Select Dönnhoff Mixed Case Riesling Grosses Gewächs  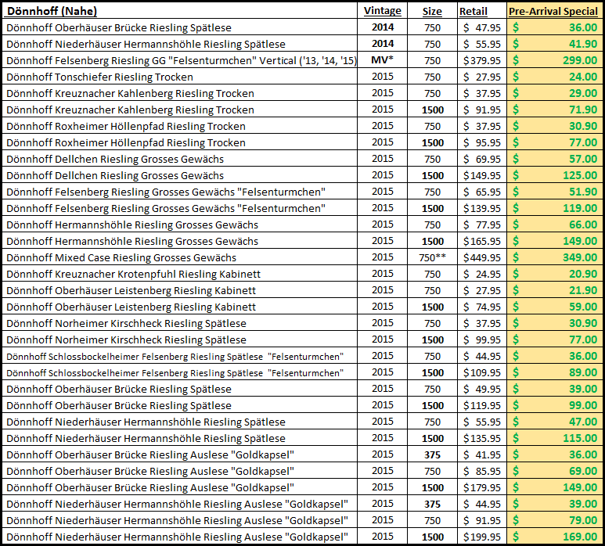(x=121, y=258)
